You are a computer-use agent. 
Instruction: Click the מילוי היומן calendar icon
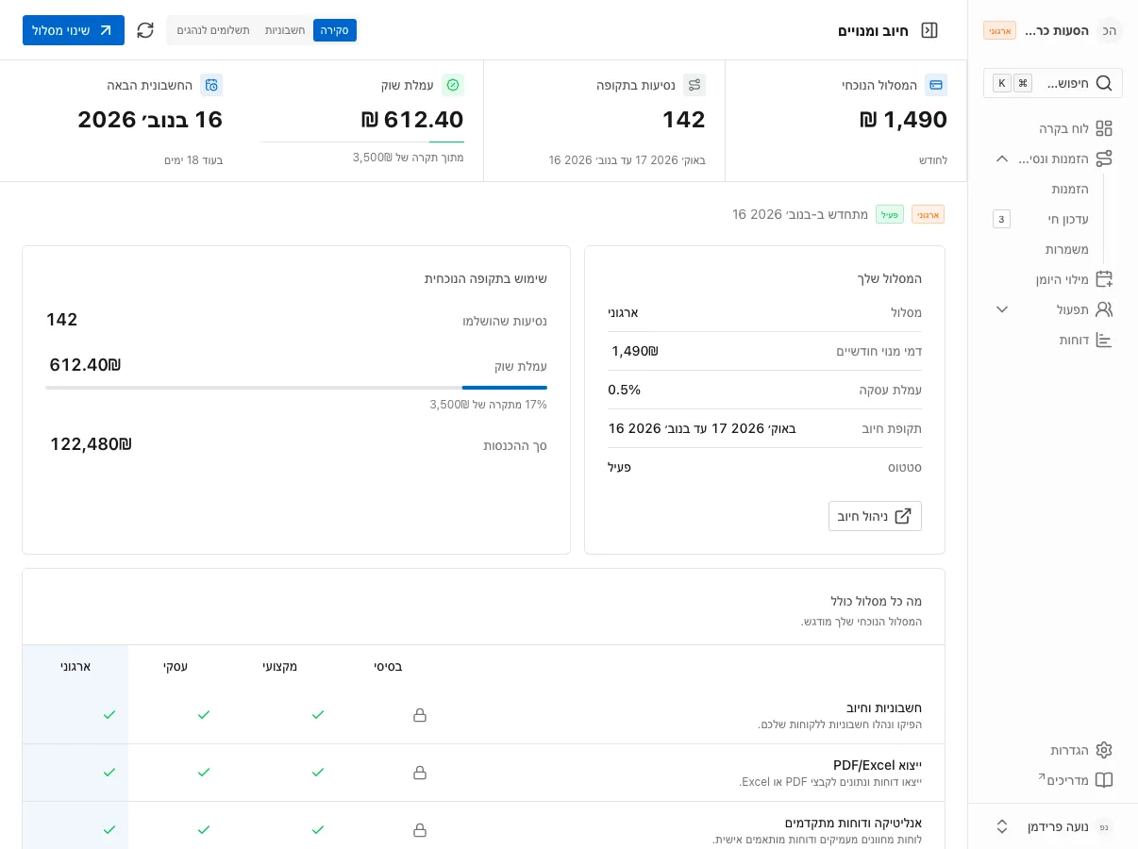coord(1104,279)
